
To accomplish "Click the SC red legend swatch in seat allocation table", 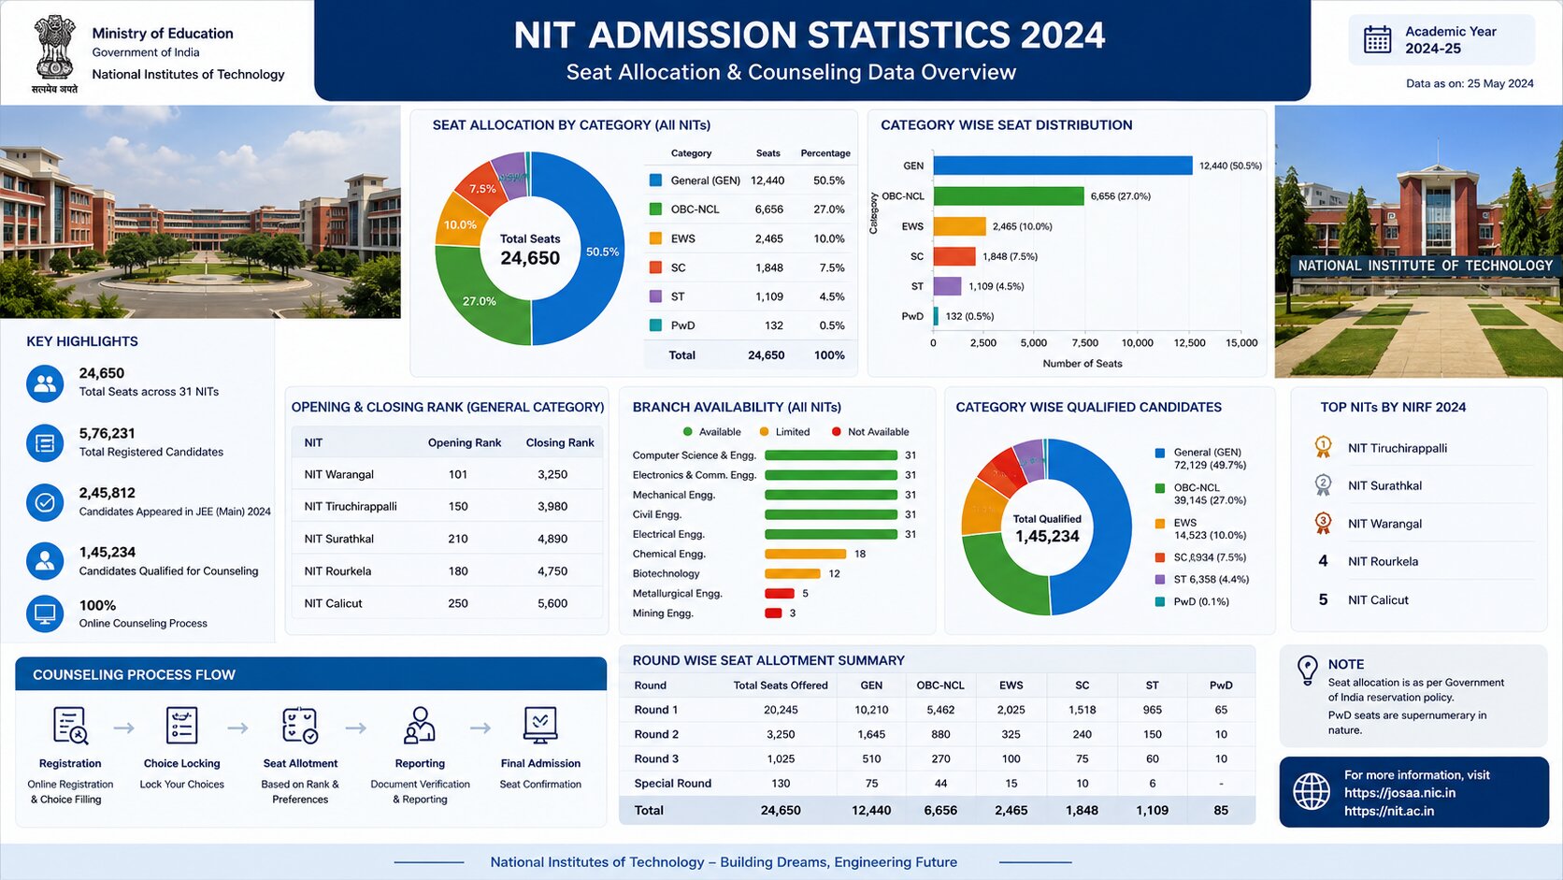I will coord(656,267).
